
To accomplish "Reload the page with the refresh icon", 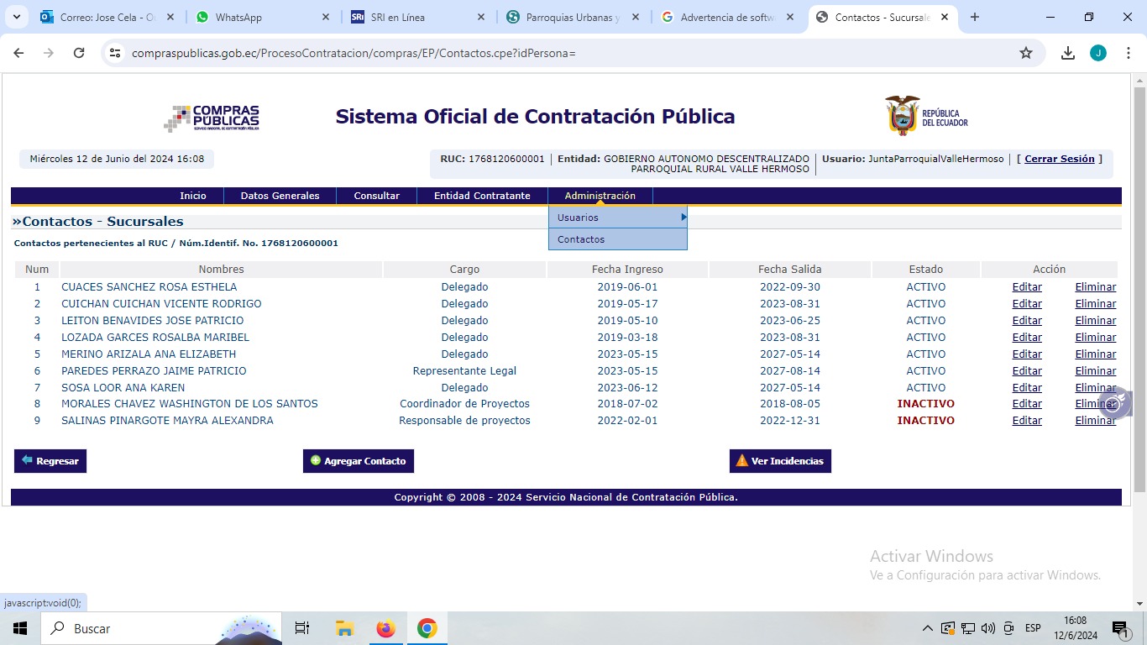I will pyautogui.click(x=79, y=53).
